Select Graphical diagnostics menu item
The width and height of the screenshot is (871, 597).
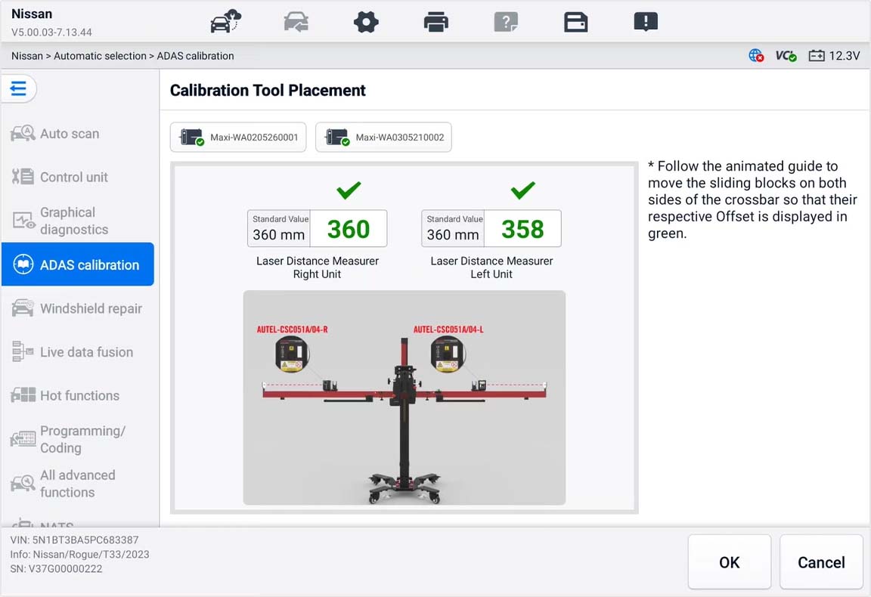tap(78, 221)
